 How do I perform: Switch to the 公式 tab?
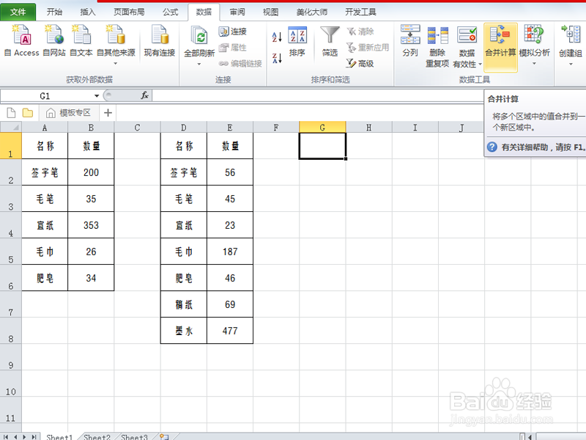(171, 12)
